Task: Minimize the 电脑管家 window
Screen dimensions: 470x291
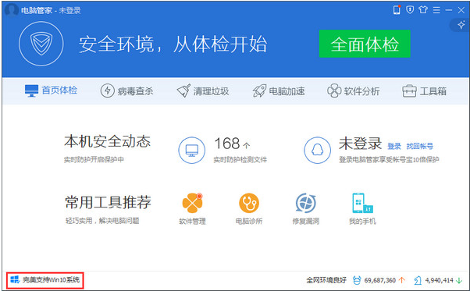Action: click(x=449, y=10)
